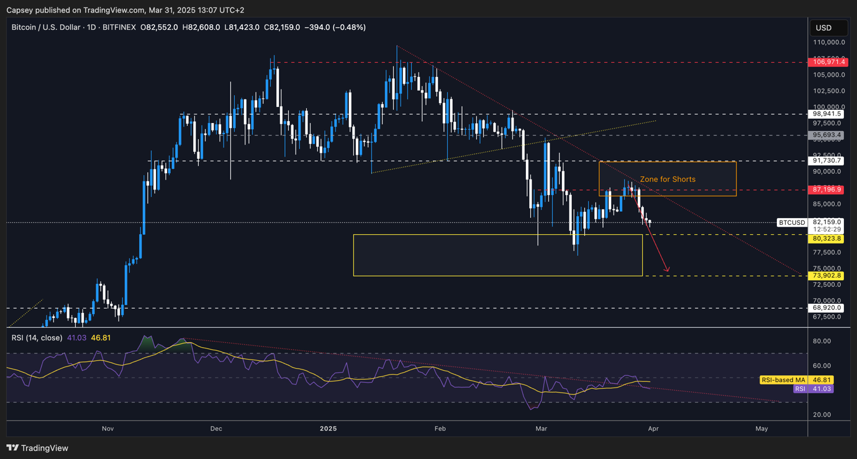The width and height of the screenshot is (857, 459).
Task: Click the TradingView logo icon
Action: (12, 448)
